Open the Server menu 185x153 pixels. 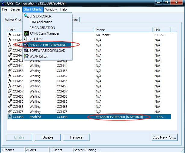point(15,9)
